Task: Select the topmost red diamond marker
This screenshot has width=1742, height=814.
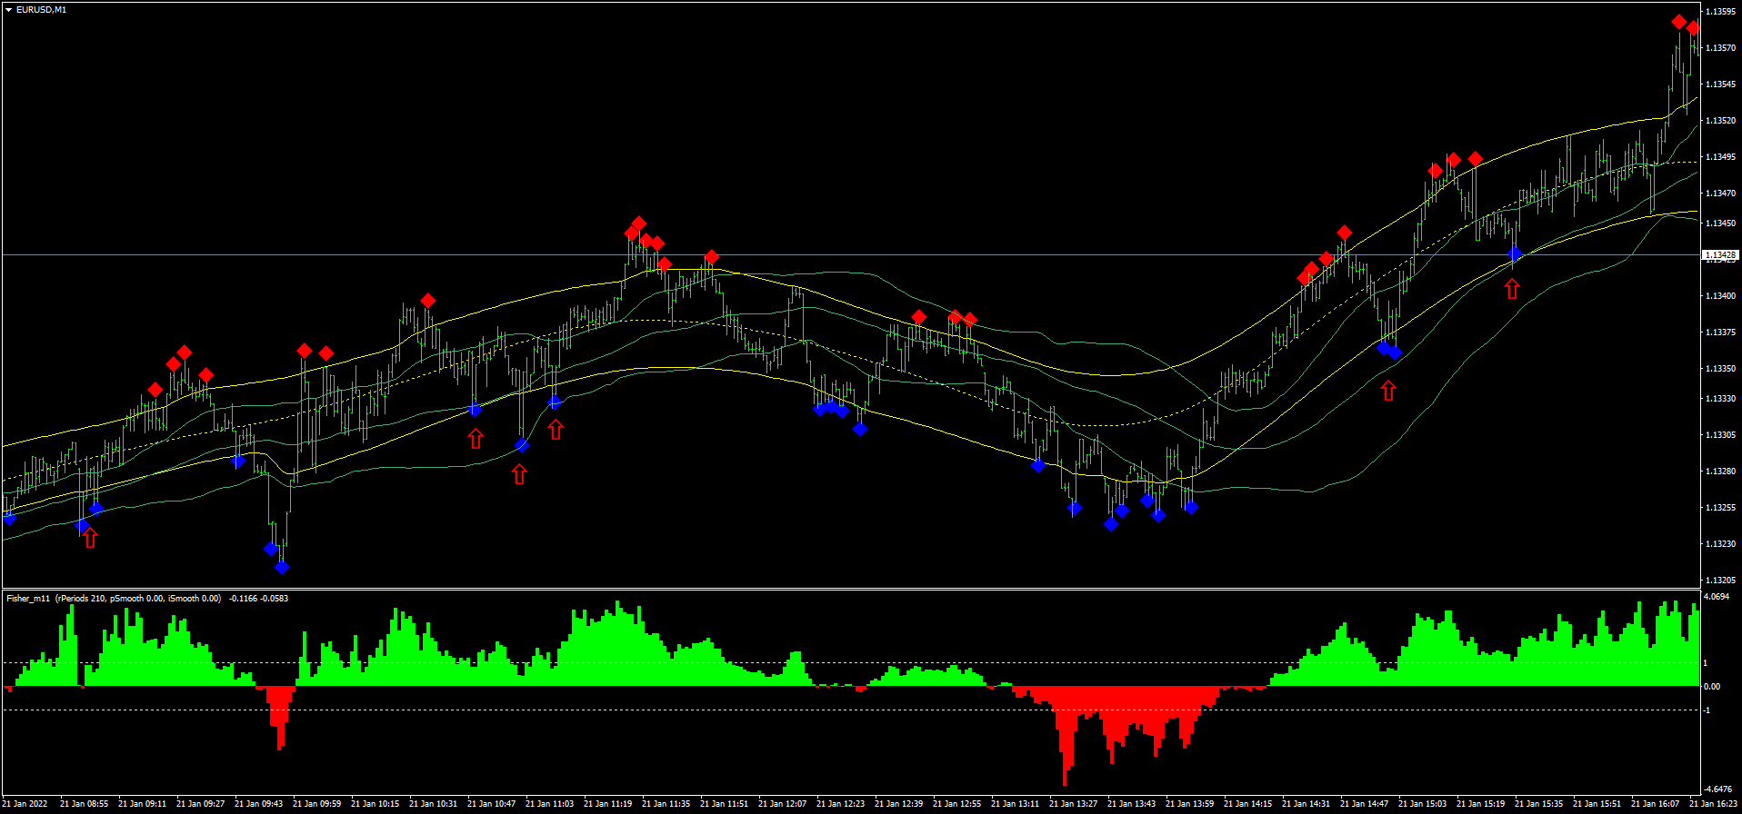Action: point(1678,22)
